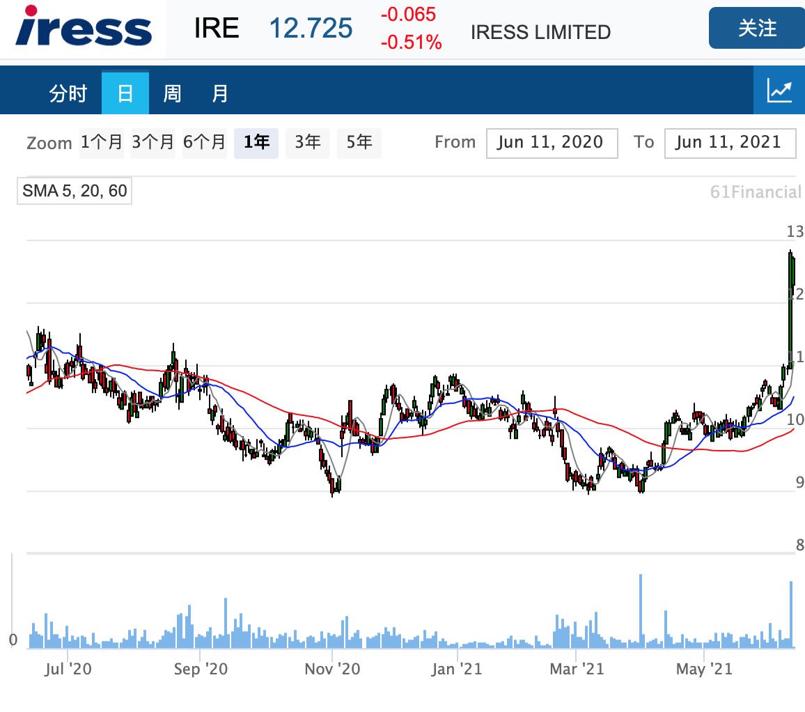The width and height of the screenshot is (805, 712).
Task: Click the Sep '20 axis label
Action: (x=201, y=669)
